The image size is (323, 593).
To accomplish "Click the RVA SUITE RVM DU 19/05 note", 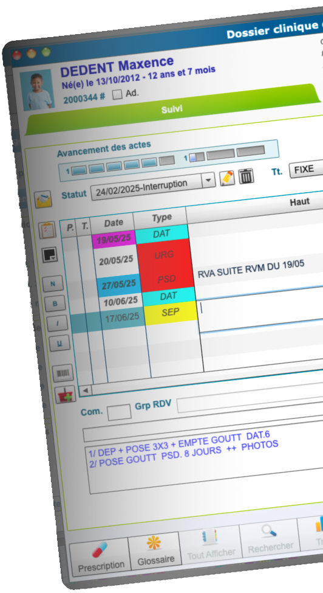I will click(x=251, y=268).
